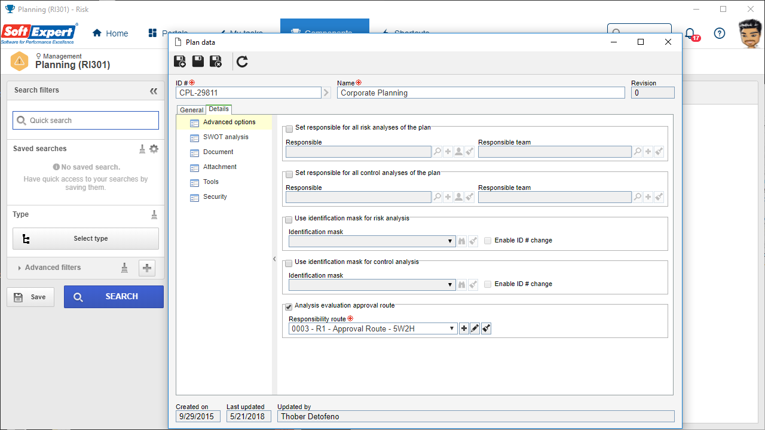
Task: Open the help question mark icon
Action: (x=720, y=33)
